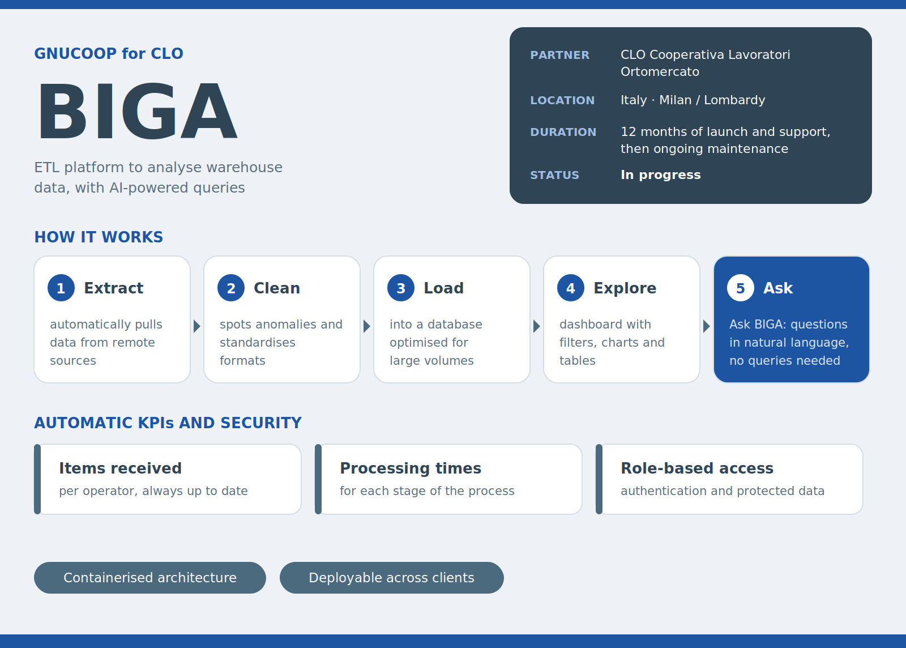
Task: Click the HOW IT WORKS heading
Action: point(99,237)
